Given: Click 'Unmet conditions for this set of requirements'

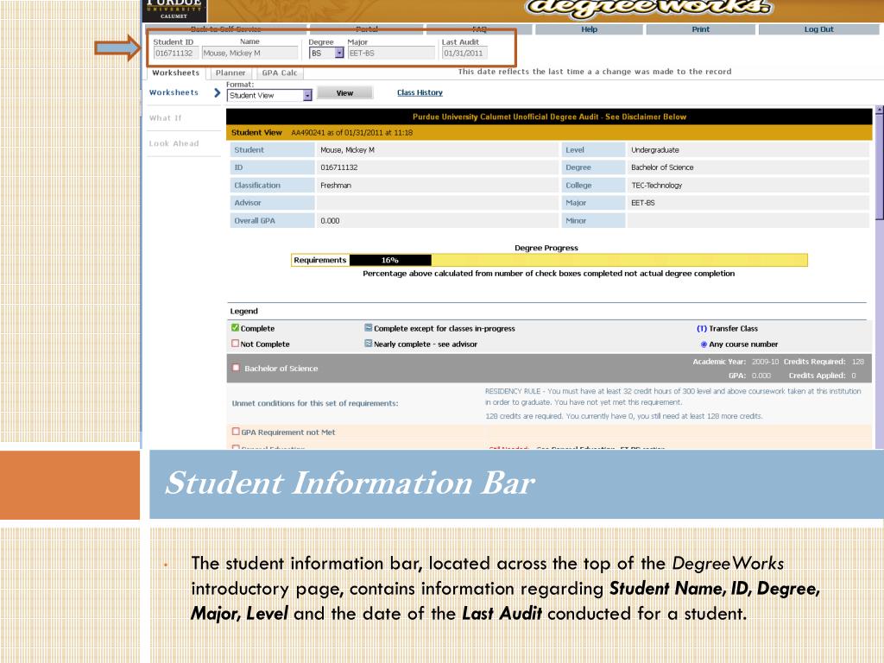Looking at the screenshot, I should 314,403.
